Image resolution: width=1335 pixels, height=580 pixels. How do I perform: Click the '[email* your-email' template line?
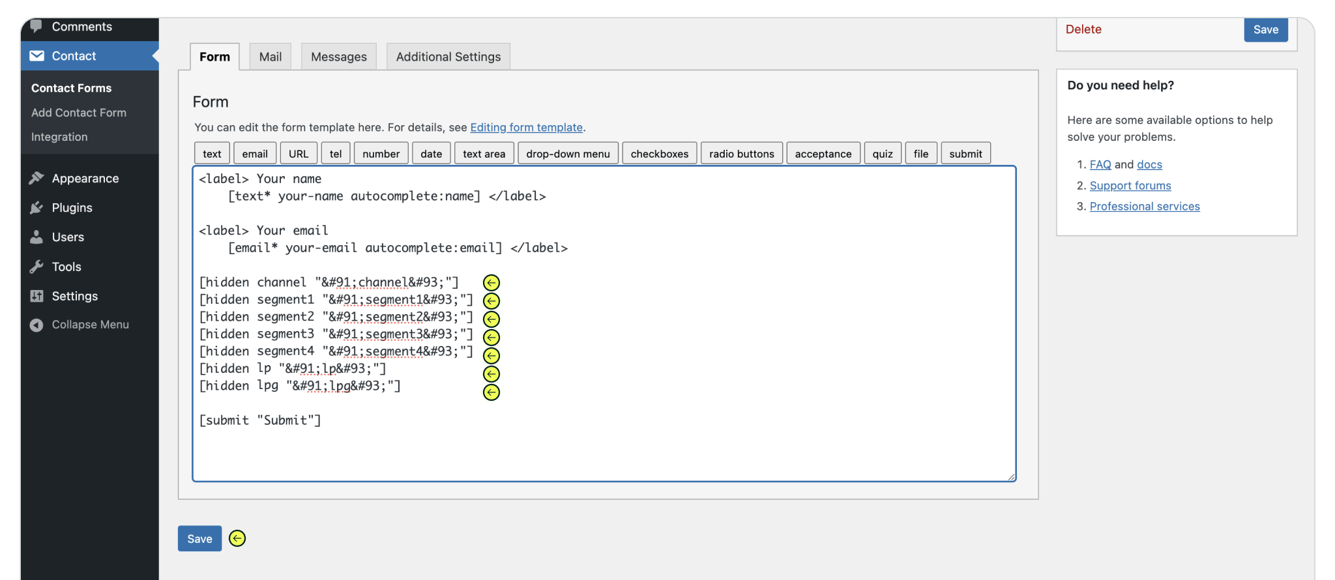[398, 248]
